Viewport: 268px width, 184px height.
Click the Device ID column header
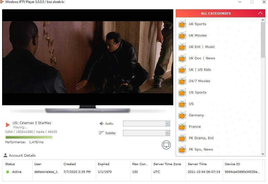coord(232,164)
